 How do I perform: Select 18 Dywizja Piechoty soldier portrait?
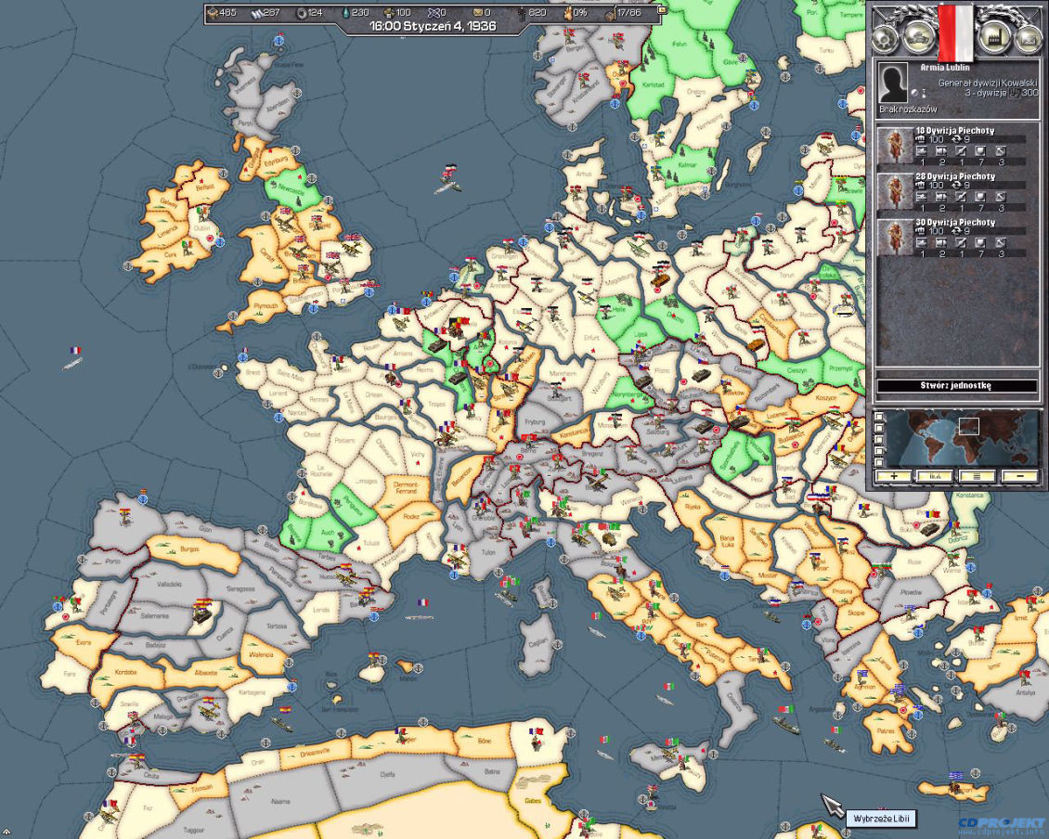point(895,146)
